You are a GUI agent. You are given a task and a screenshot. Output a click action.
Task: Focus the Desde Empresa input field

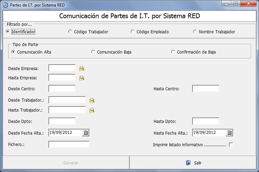(62, 68)
